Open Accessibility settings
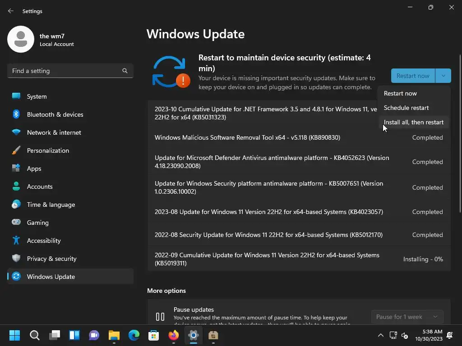Image resolution: width=462 pixels, height=346 pixels. [70, 241]
